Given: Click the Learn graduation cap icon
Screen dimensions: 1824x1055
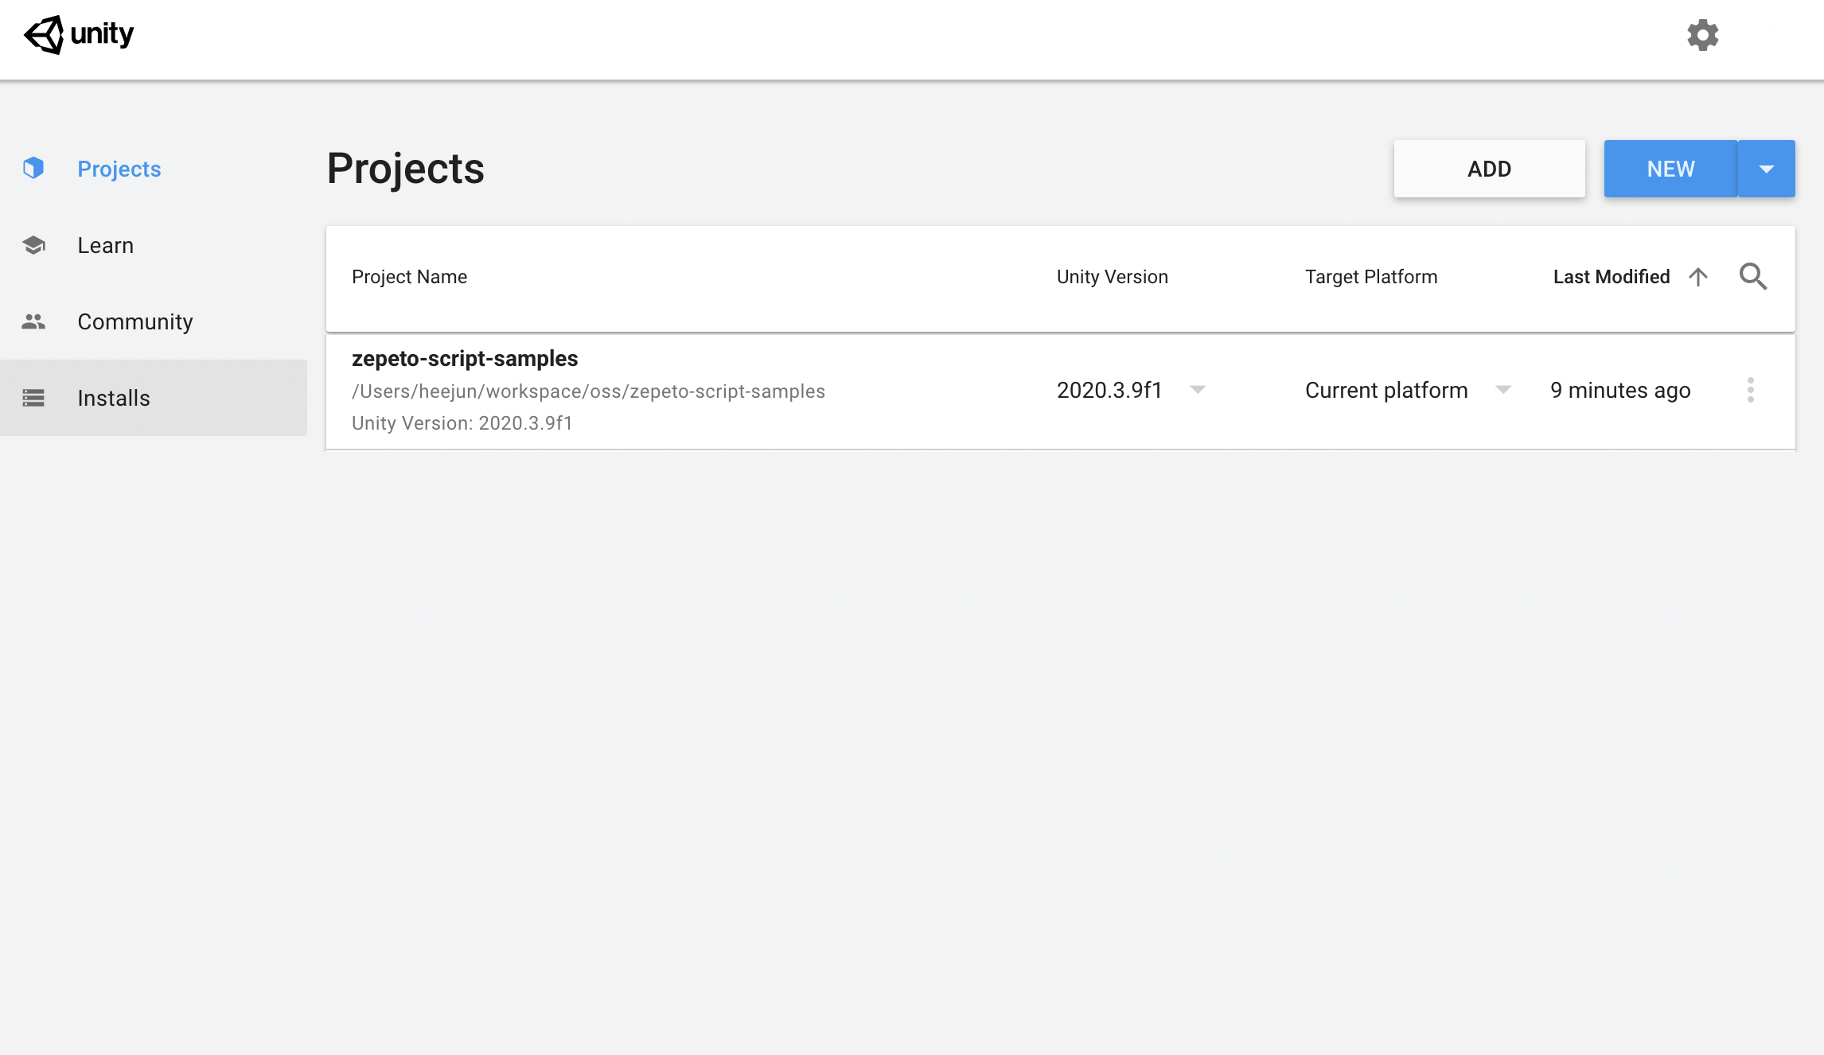Looking at the screenshot, I should 33,245.
